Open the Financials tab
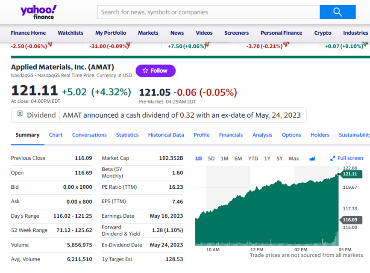Viewport: 370px width, 273px height. 231,135
